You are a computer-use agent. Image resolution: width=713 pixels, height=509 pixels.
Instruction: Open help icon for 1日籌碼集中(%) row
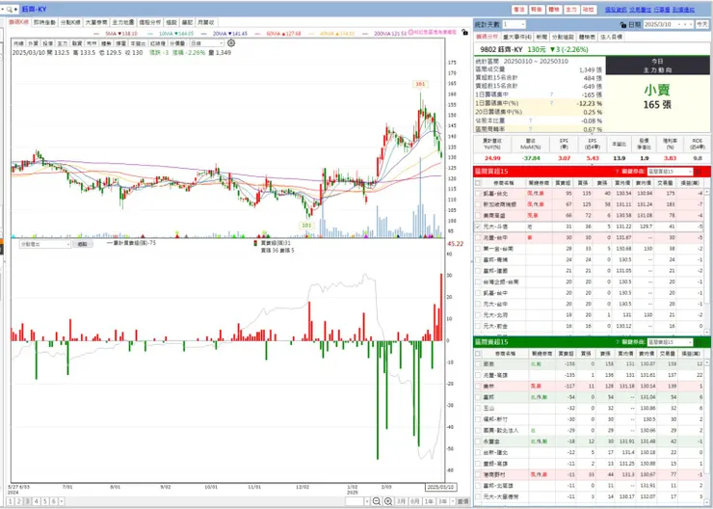551,103
